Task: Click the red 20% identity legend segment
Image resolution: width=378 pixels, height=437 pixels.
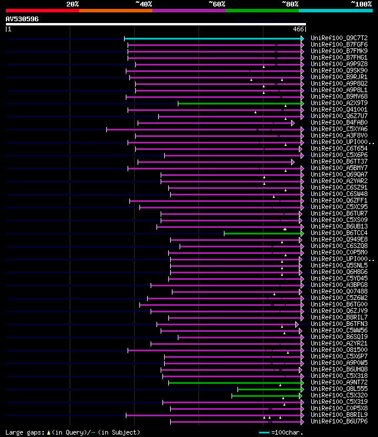Action: click(x=43, y=11)
